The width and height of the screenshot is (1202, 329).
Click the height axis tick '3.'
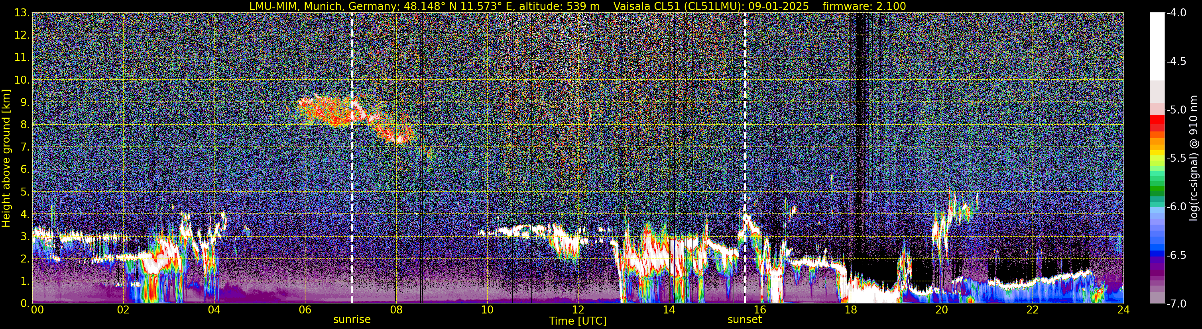(25, 237)
